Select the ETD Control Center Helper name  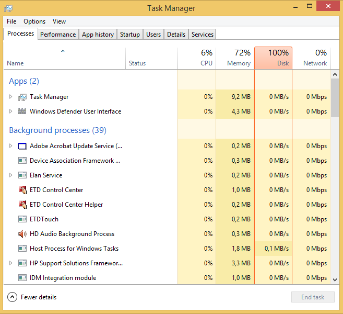coord(66,205)
